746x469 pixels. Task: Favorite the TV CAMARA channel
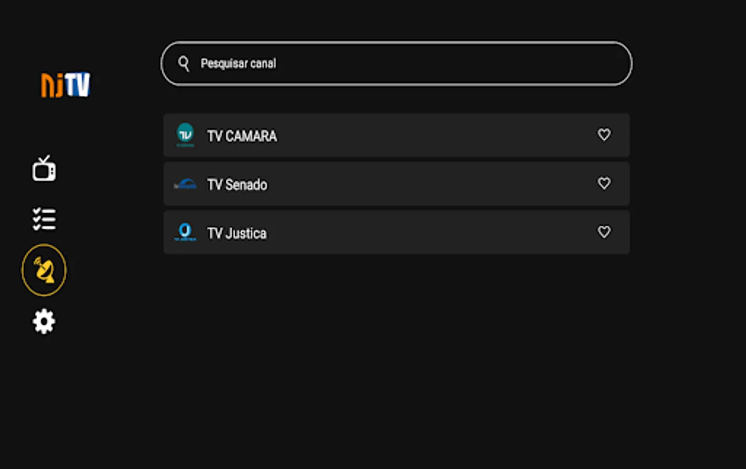tap(604, 135)
